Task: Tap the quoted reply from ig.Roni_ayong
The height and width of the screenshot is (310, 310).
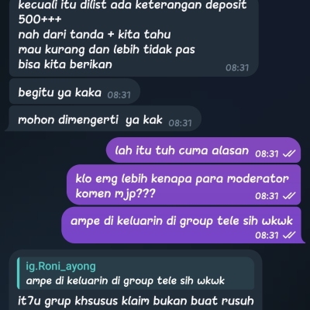Action: click(136, 274)
